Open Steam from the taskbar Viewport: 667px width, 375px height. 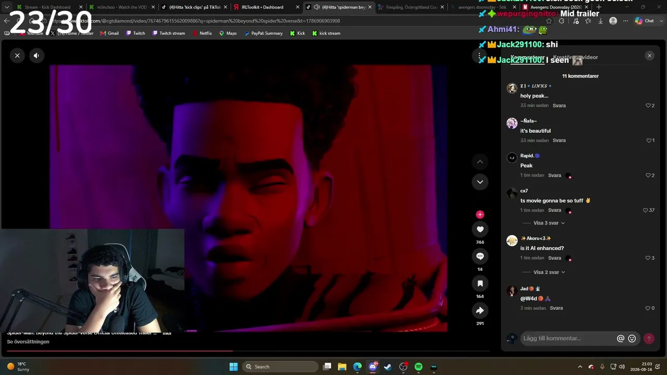point(388,367)
